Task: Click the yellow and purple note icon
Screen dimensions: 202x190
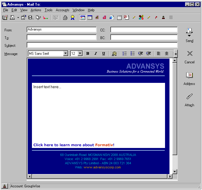Action: click(x=97, y=17)
